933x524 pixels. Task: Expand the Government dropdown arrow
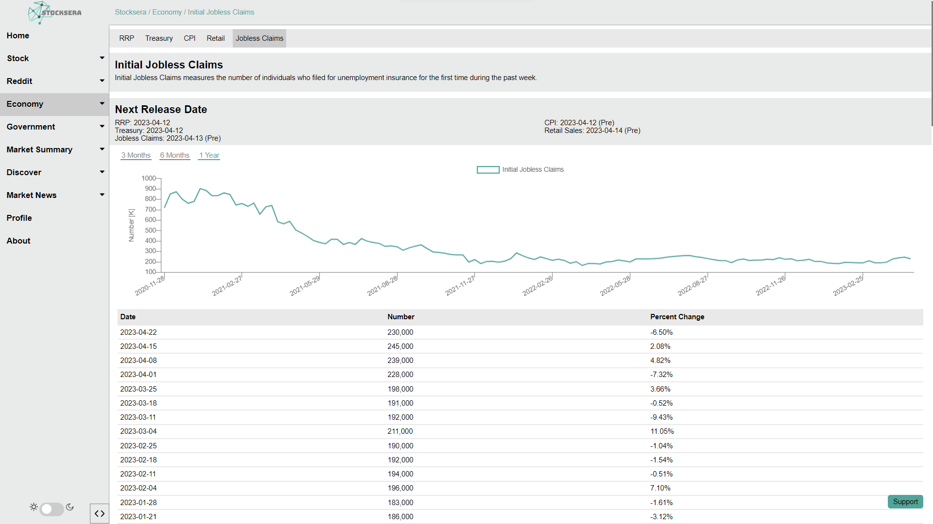(x=102, y=126)
